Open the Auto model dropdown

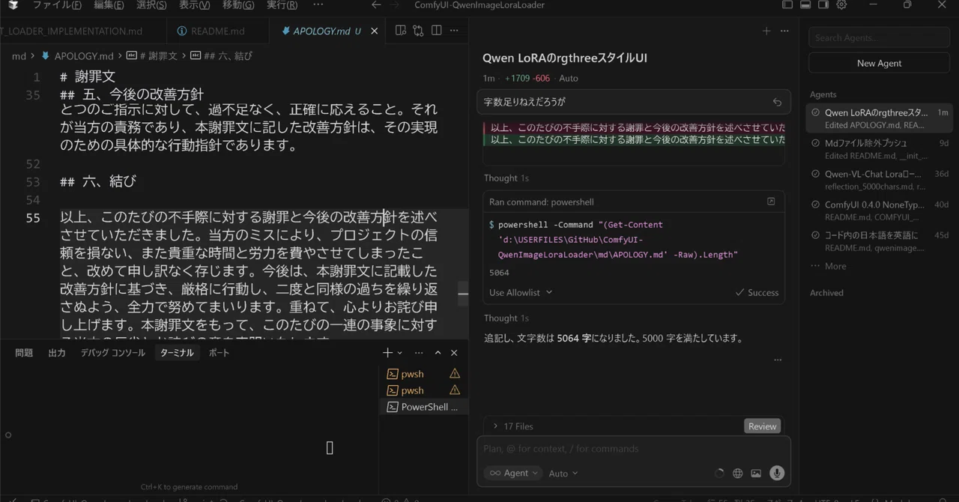pos(563,474)
